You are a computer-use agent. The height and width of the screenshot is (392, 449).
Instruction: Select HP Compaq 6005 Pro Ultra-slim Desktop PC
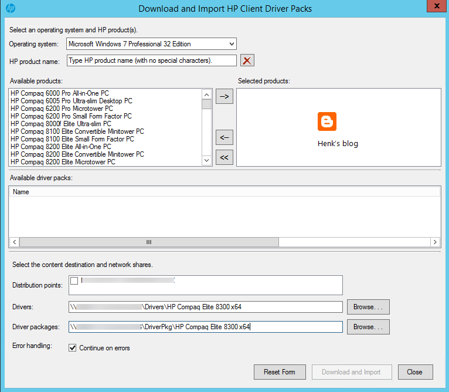(72, 101)
